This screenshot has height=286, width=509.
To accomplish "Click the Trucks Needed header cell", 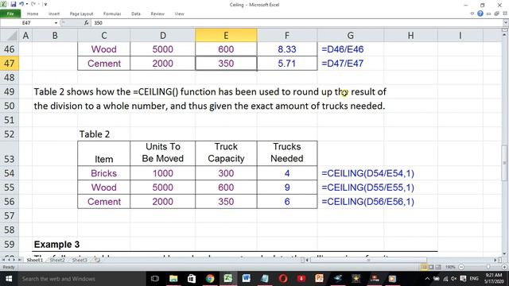I will (x=287, y=153).
